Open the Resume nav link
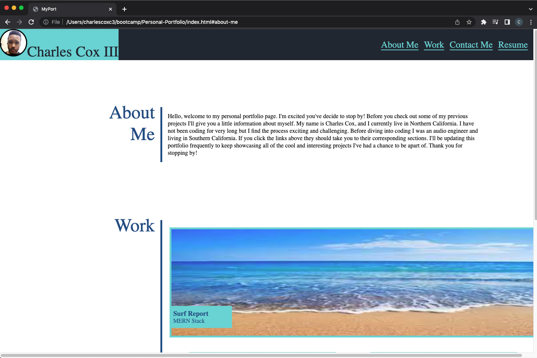 tap(513, 45)
